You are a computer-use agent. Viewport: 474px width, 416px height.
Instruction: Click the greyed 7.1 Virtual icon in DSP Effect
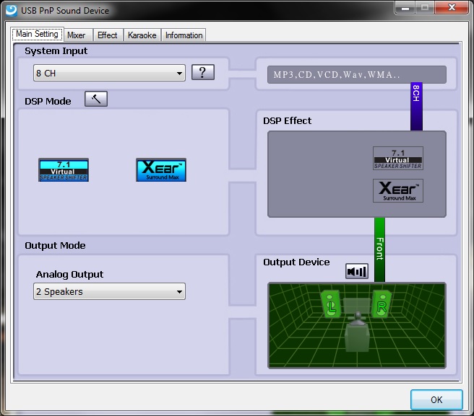click(x=398, y=159)
